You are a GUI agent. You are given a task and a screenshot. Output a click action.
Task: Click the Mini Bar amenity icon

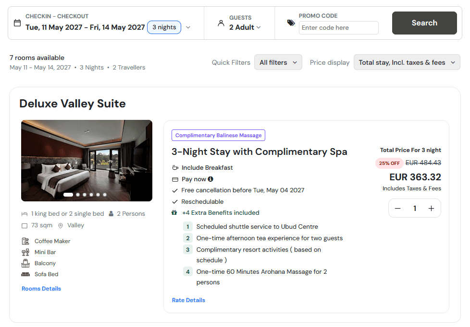point(25,252)
